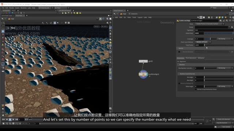Open the File menu
The width and height of the screenshot is (234, 131).
[3, 8]
